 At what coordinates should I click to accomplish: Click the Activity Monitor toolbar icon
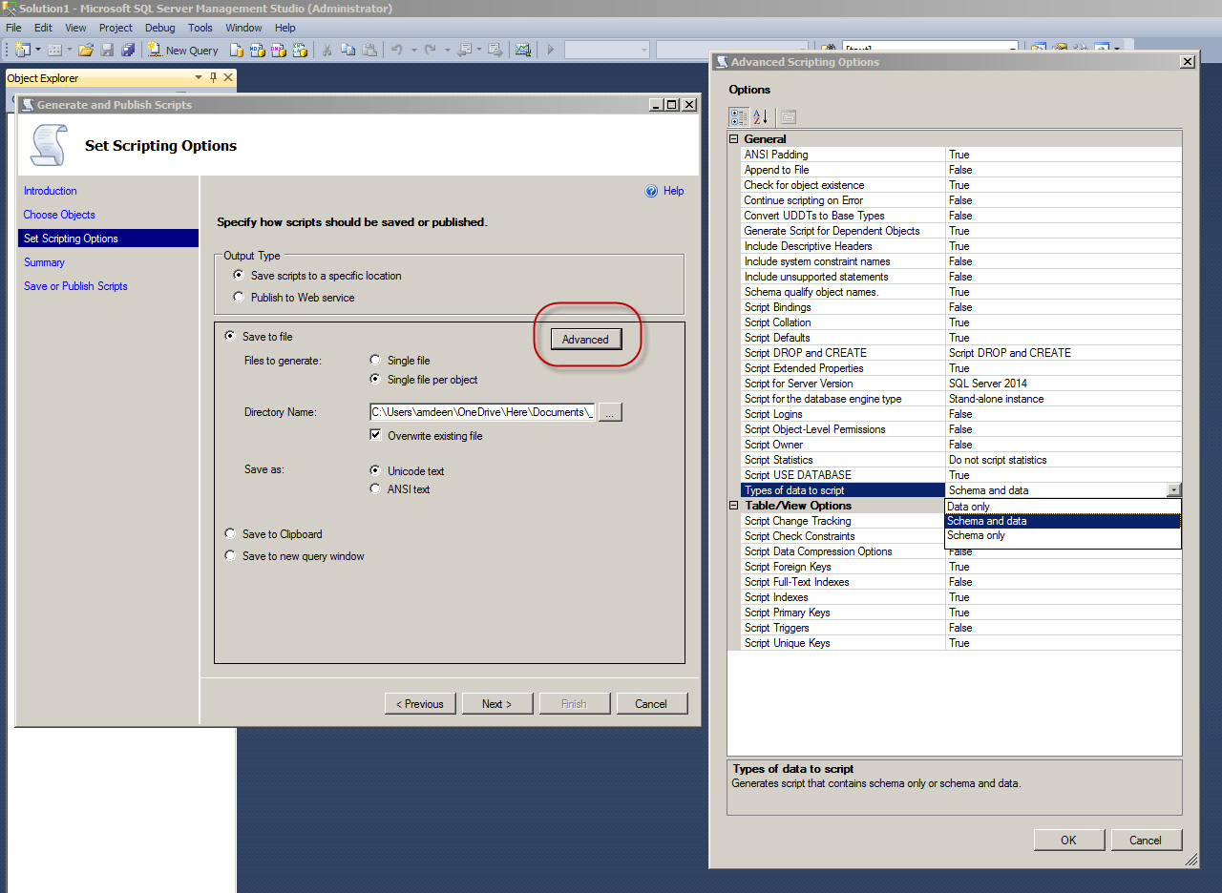(523, 51)
